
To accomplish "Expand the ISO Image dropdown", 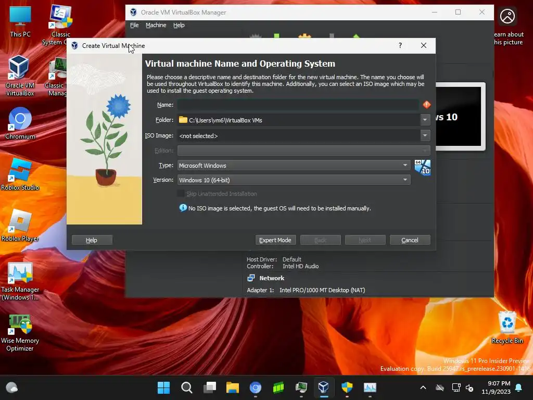I will pos(425,135).
